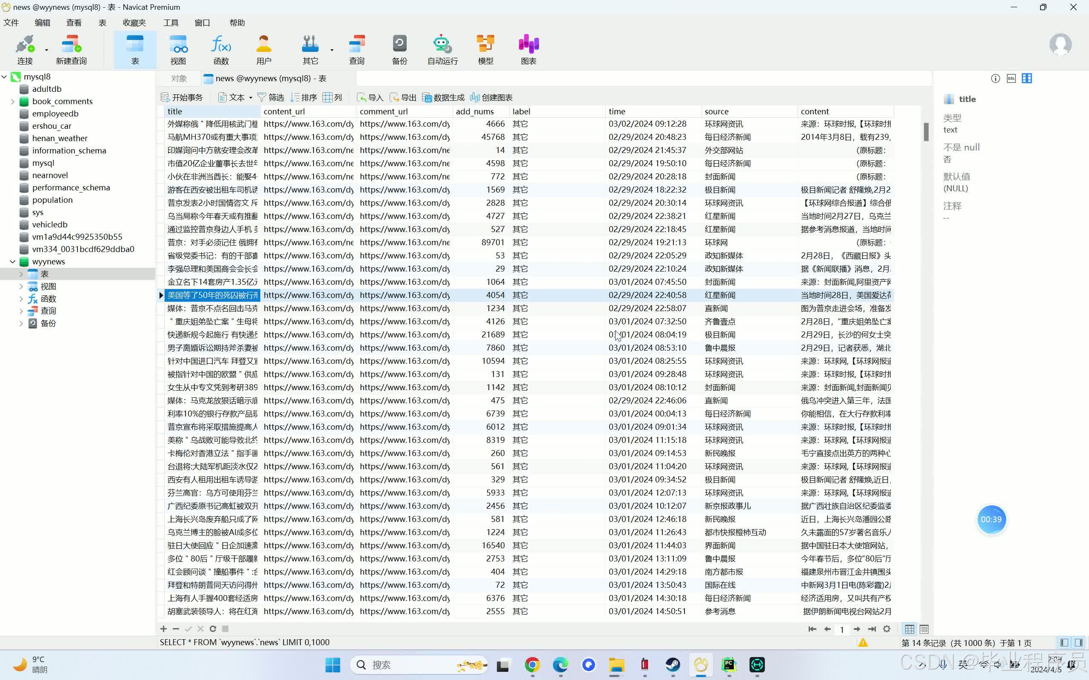Screen dimensions: 1089x680
Task: Switch to the 对象 tab
Action: 179,79
